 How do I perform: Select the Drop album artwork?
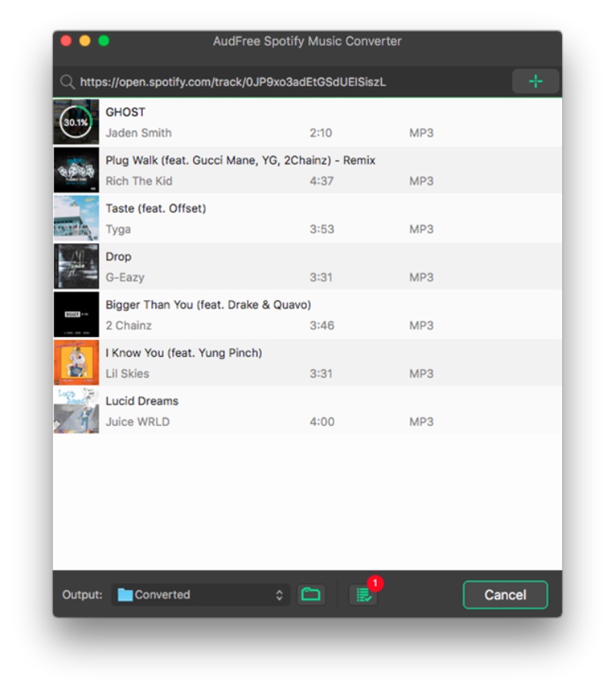[76, 267]
